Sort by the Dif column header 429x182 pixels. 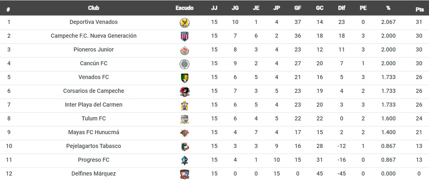point(341,8)
